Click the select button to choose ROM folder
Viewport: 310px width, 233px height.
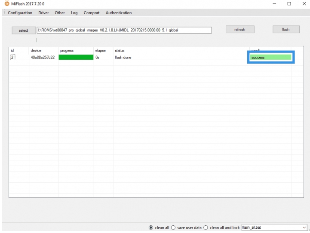(x=23, y=30)
